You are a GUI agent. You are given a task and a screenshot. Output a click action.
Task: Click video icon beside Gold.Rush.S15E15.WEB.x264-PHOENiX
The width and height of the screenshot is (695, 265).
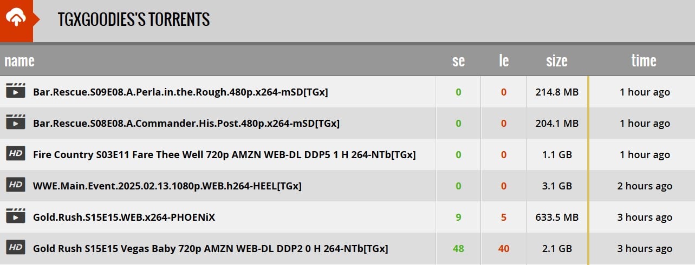16,216
